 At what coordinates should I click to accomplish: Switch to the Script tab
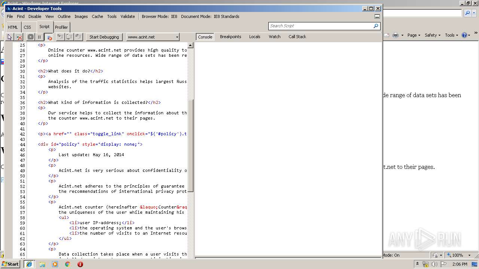point(44,27)
